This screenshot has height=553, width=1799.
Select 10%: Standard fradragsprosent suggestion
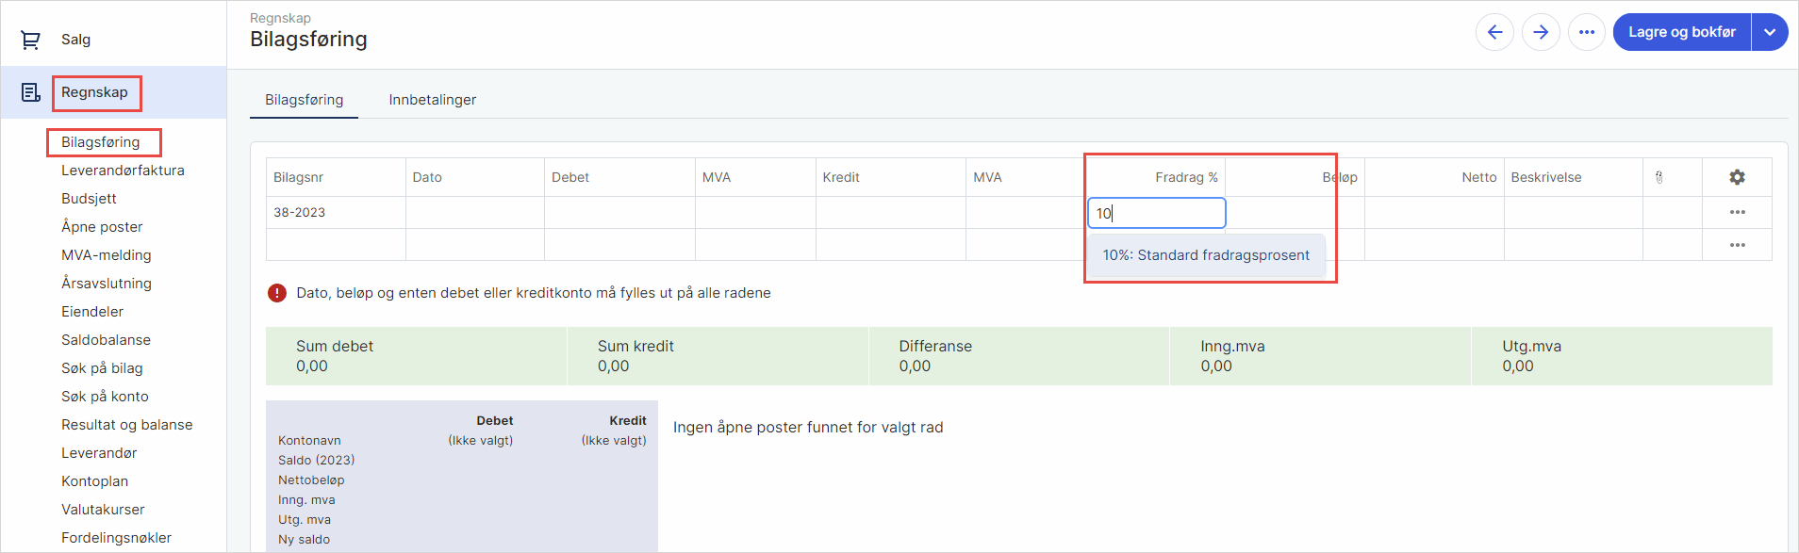1206,255
